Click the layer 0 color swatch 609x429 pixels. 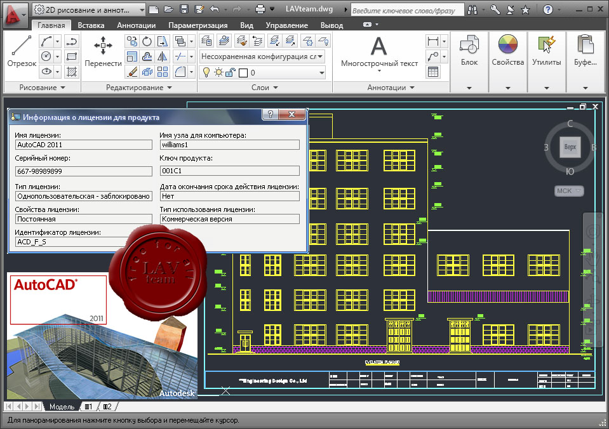point(243,72)
